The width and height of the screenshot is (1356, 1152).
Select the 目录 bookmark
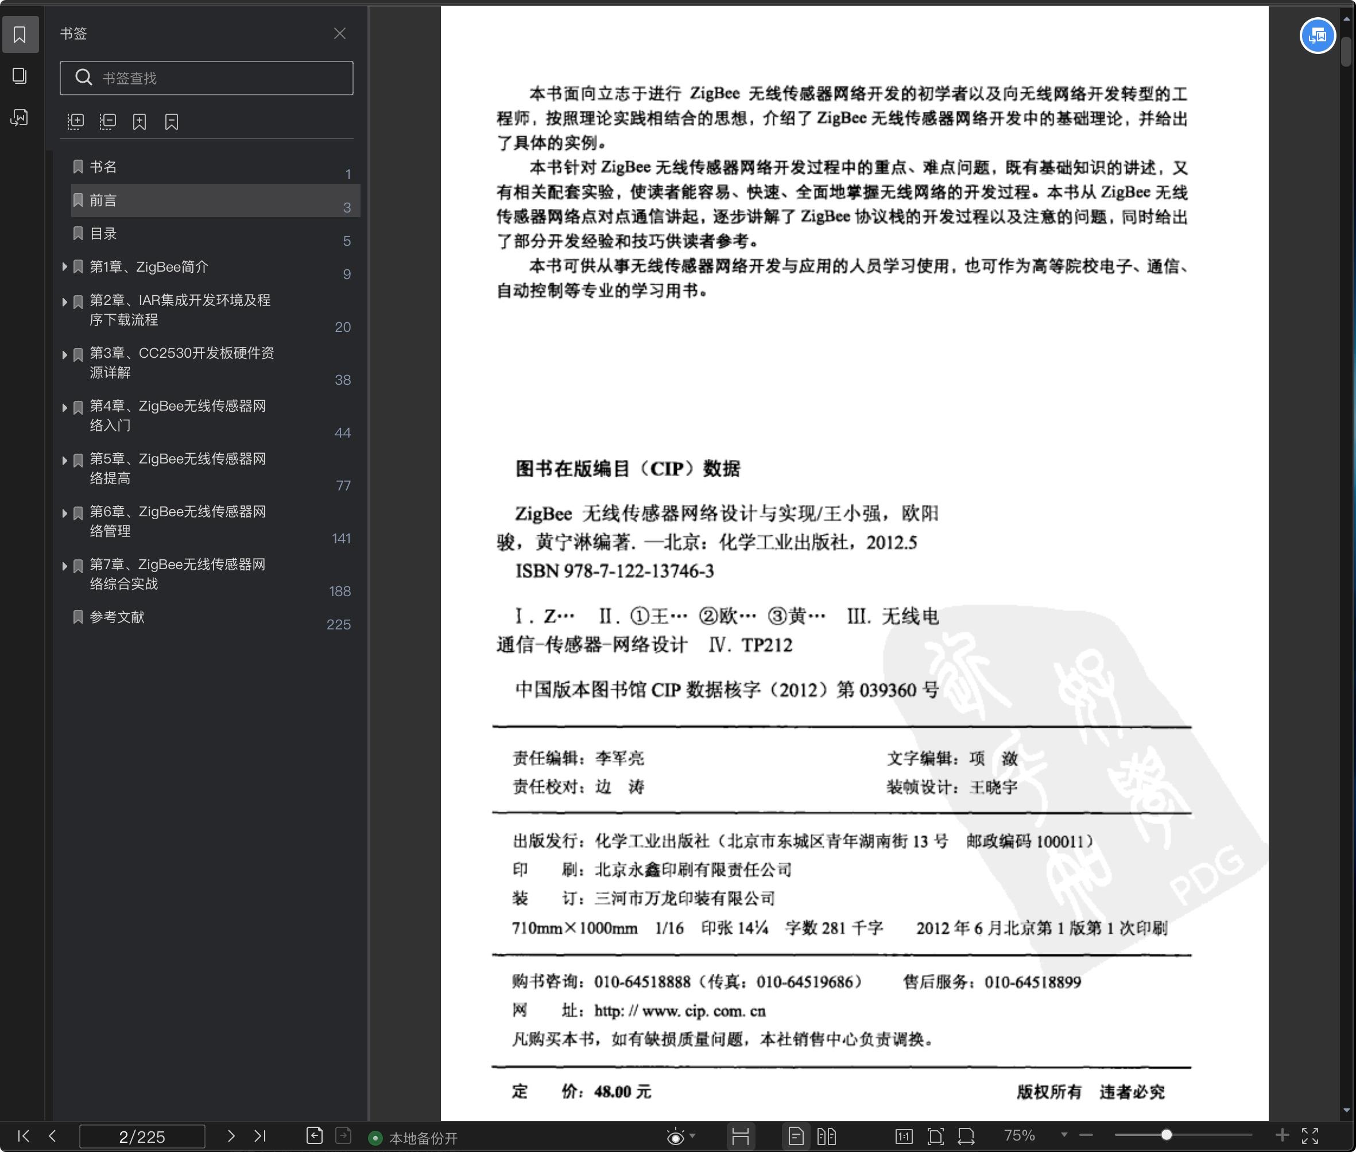pyautogui.click(x=215, y=234)
